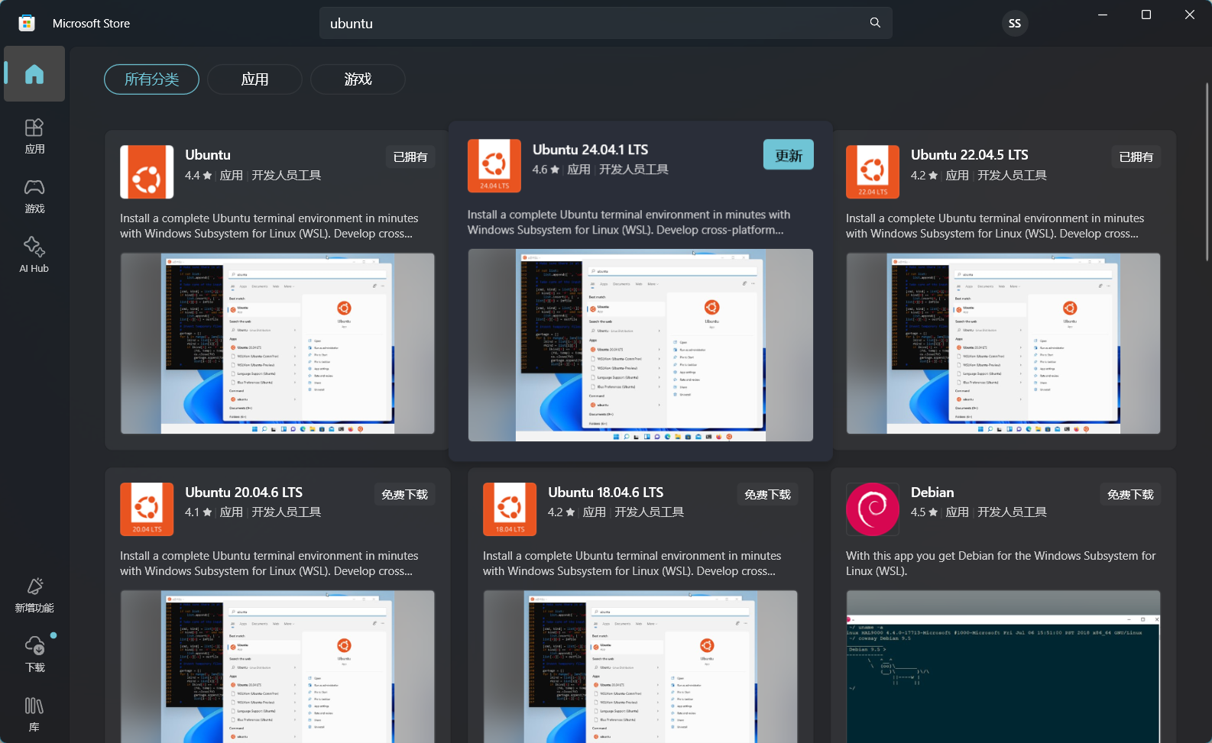The image size is (1212, 743).
Task: Open the 应用 (Apps) sidebar section
Action: (34, 136)
